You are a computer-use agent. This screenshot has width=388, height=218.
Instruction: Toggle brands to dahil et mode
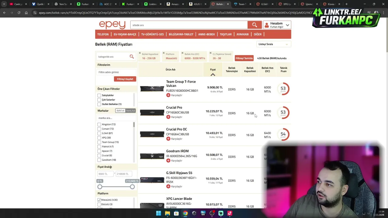pos(120,111)
